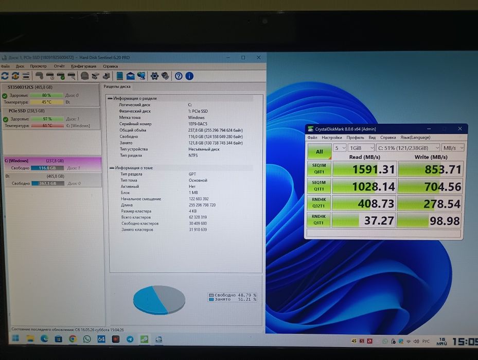Collapse the Информация о томе section
This screenshot has height=360, width=478.
click(x=112, y=168)
